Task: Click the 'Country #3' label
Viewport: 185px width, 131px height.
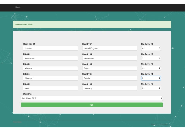Action: point(87,64)
